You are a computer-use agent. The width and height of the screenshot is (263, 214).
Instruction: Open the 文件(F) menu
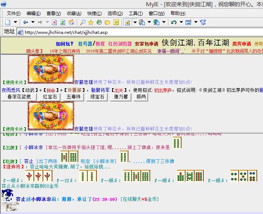[x=13, y=13]
